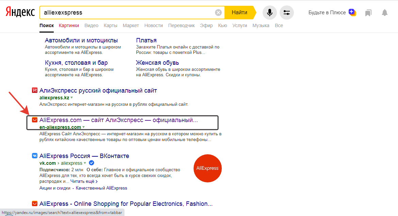The image size is (398, 216).
Task: Click the Плюс badge icon
Action: coord(352,12)
